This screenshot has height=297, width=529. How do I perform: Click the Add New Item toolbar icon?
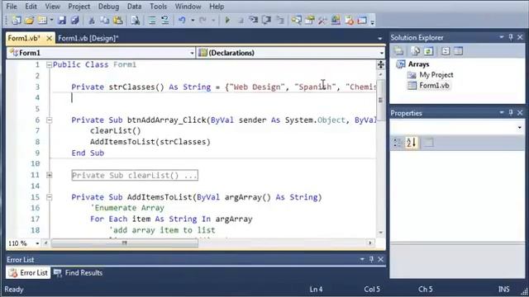(42, 20)
